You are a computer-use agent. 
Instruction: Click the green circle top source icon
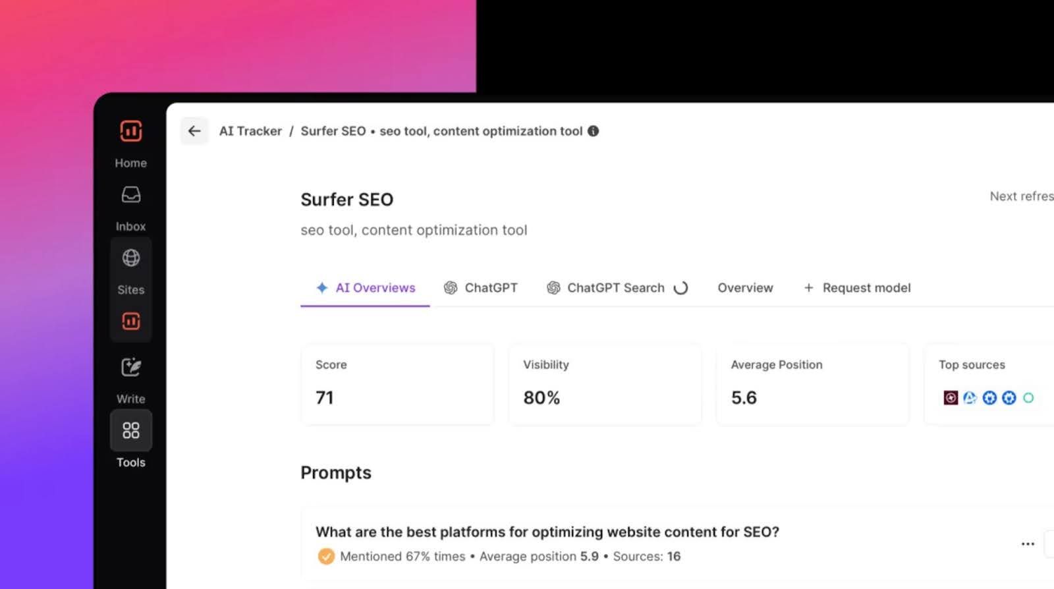click(x=1028, y=398)
